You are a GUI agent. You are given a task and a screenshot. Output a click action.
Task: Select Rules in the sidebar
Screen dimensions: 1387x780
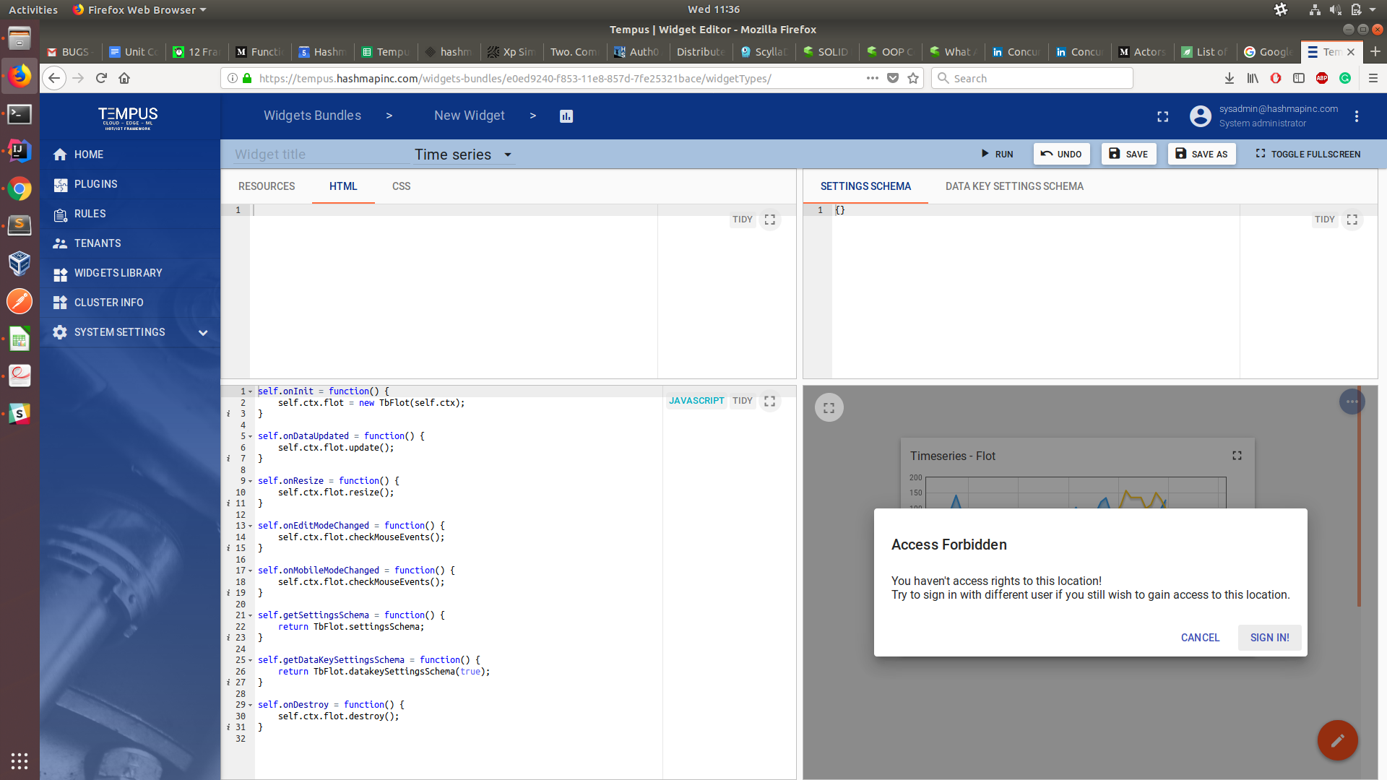[88, 214]
